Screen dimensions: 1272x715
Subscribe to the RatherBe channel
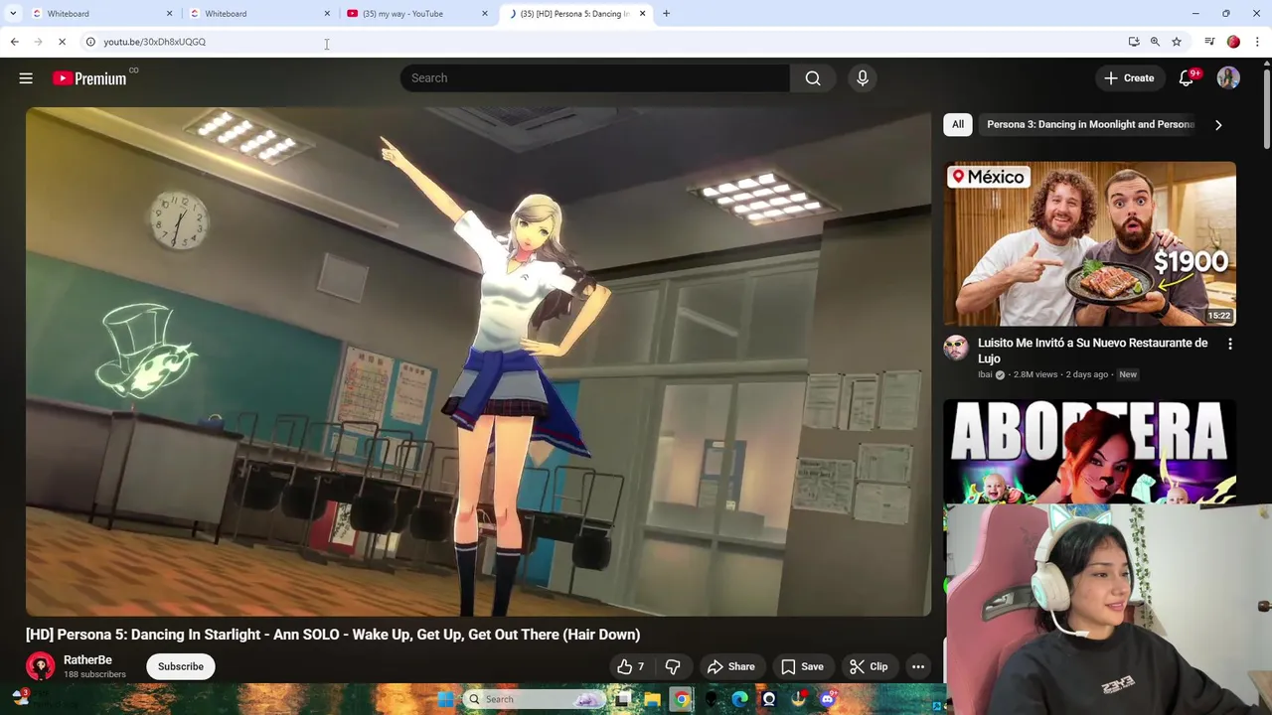[181, 666]
